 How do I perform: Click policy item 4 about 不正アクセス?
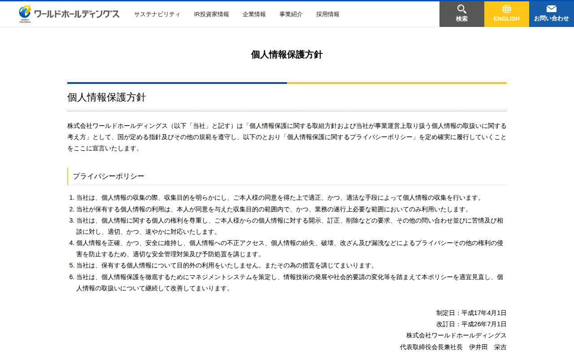click(290, 249)
